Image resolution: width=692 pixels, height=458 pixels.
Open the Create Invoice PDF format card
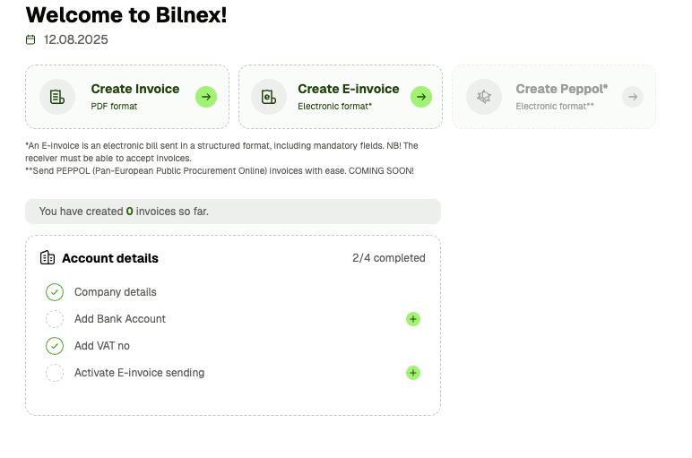point(127,97)
